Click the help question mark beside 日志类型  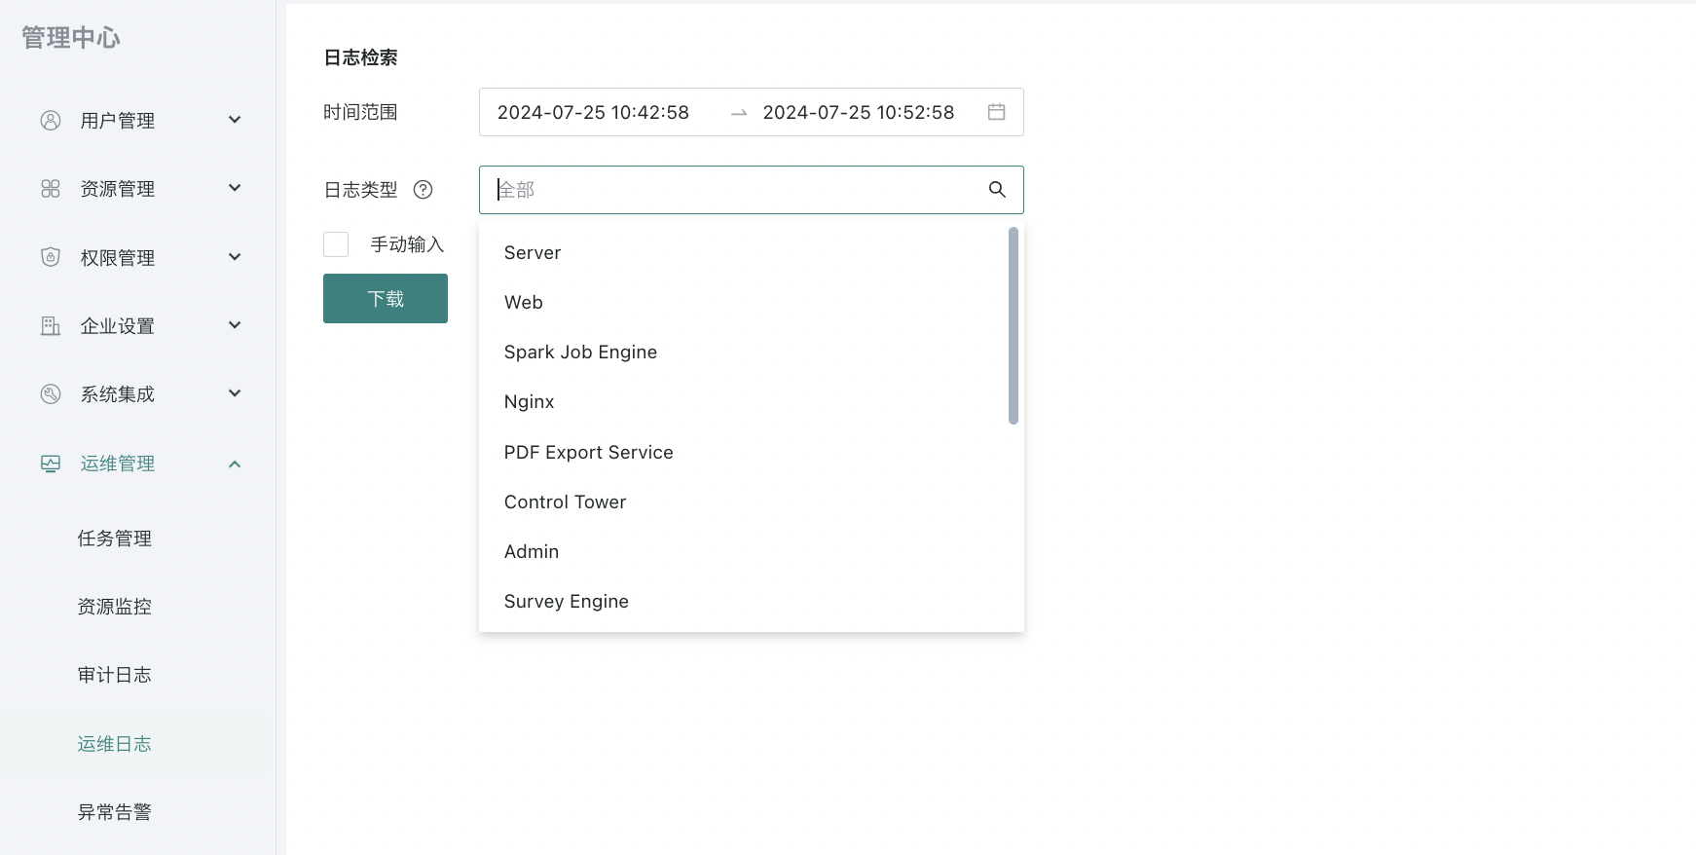click(423, 190)
